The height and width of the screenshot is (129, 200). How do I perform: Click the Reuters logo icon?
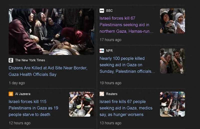(102, 94)
